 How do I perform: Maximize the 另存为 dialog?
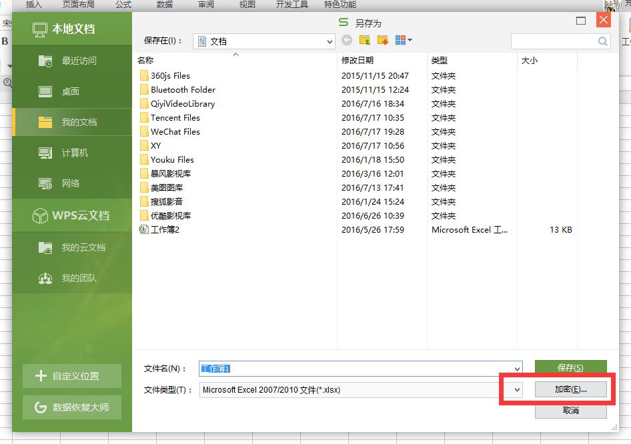(581, 21)
